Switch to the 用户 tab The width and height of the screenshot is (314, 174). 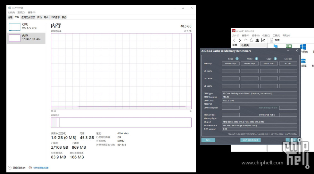pyautogui.click(x=46, y=17)
